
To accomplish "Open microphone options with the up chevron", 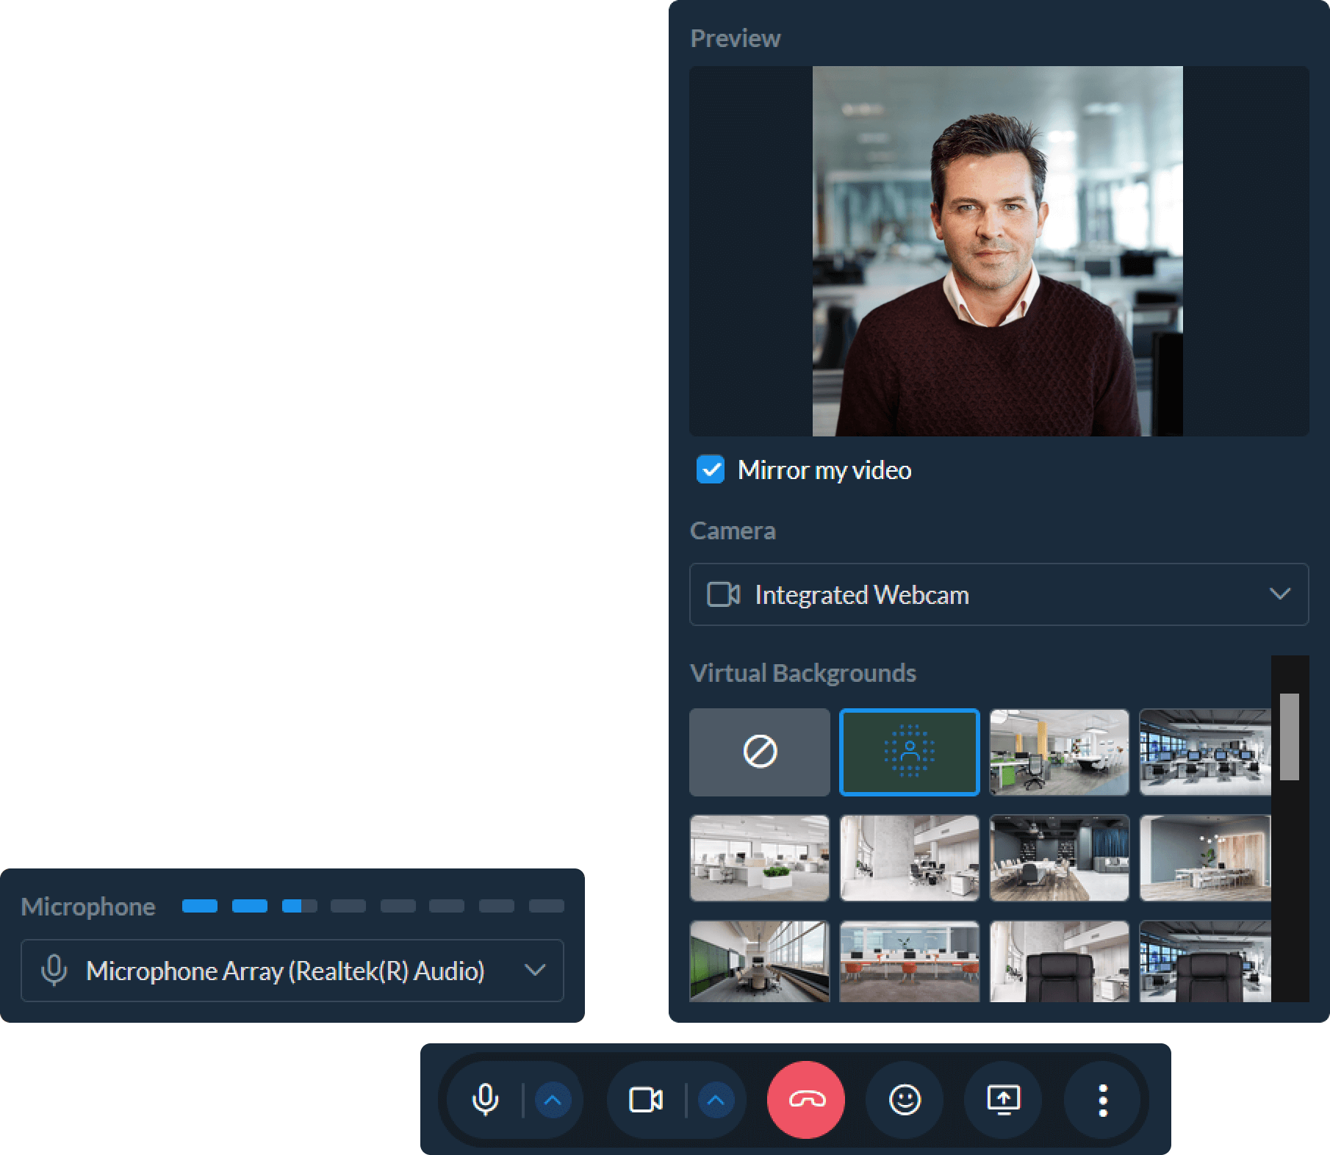I will pos(553,1100).
